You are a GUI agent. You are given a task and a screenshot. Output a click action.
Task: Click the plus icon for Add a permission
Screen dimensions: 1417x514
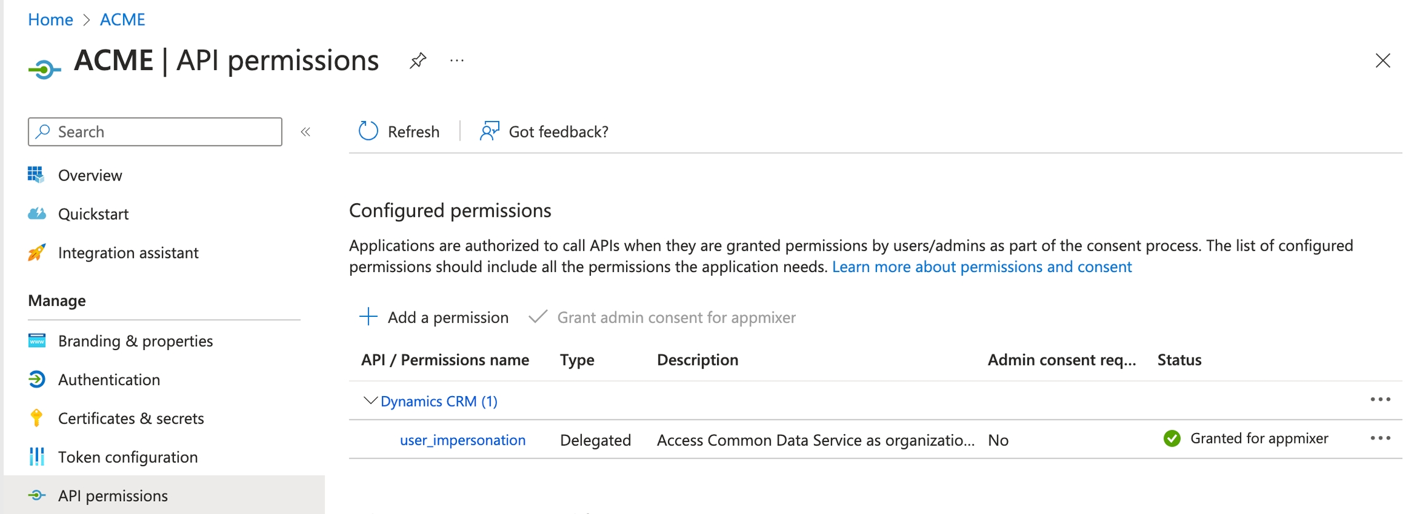(368, 317)
